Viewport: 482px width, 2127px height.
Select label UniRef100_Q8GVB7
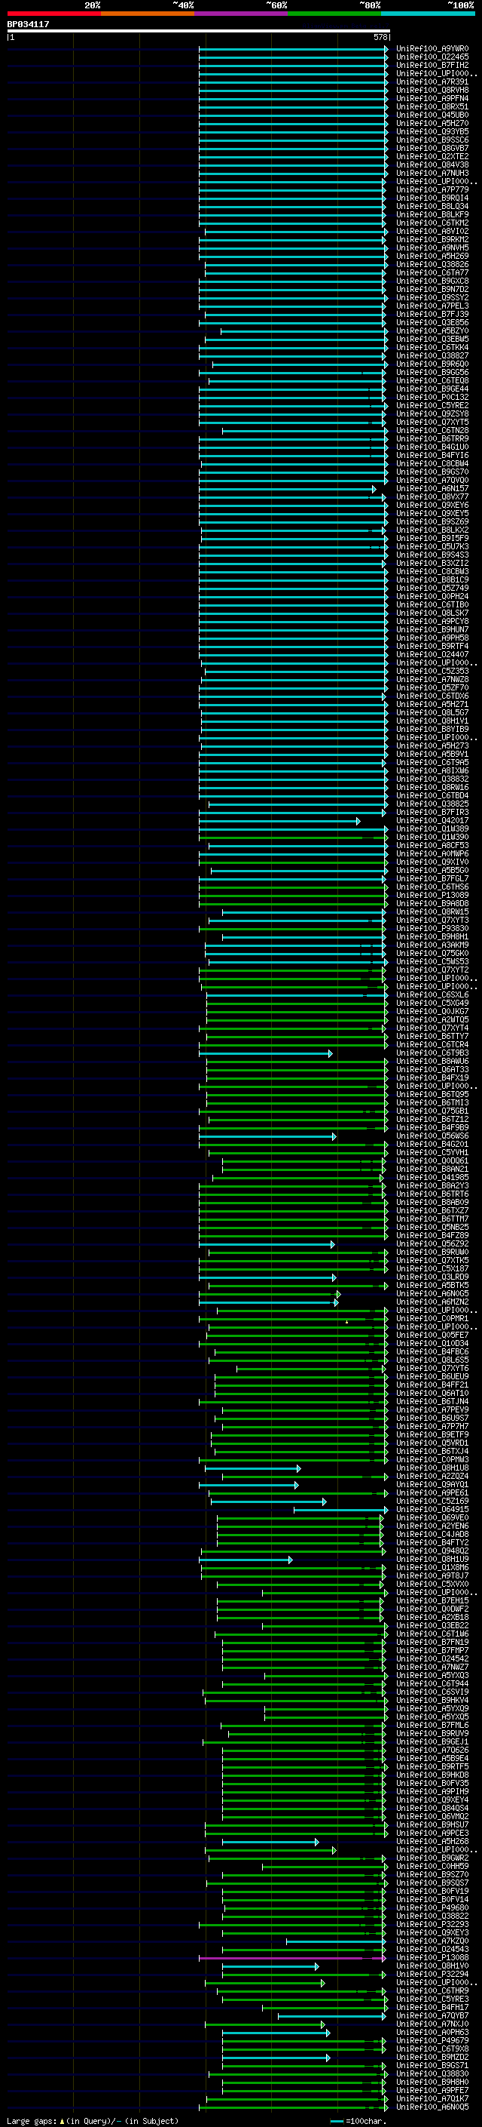click(432, 148)
